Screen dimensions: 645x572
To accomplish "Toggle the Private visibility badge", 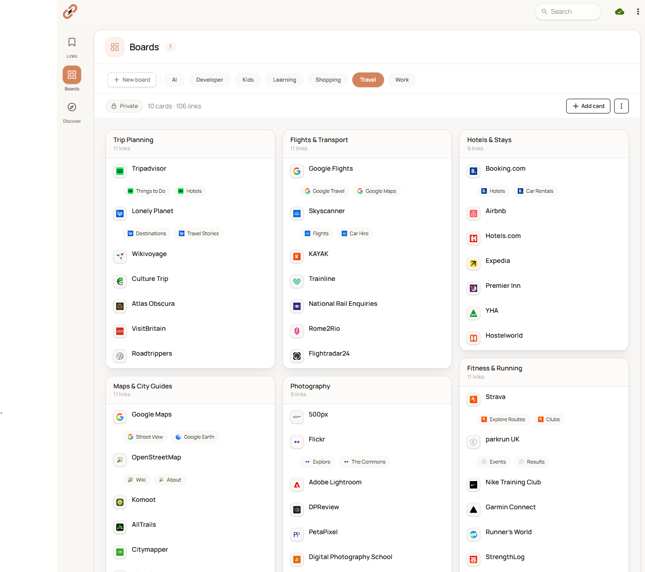I will (124, 106).
